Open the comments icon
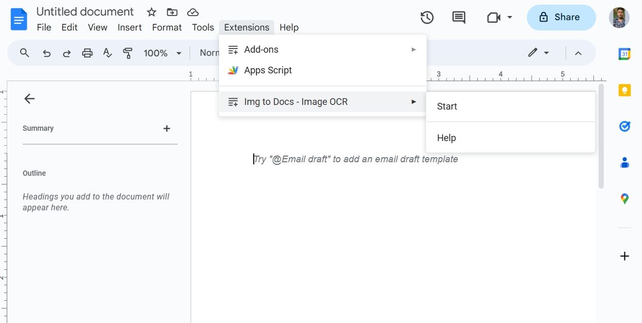The image size is (642, 323). pos(459,18)
